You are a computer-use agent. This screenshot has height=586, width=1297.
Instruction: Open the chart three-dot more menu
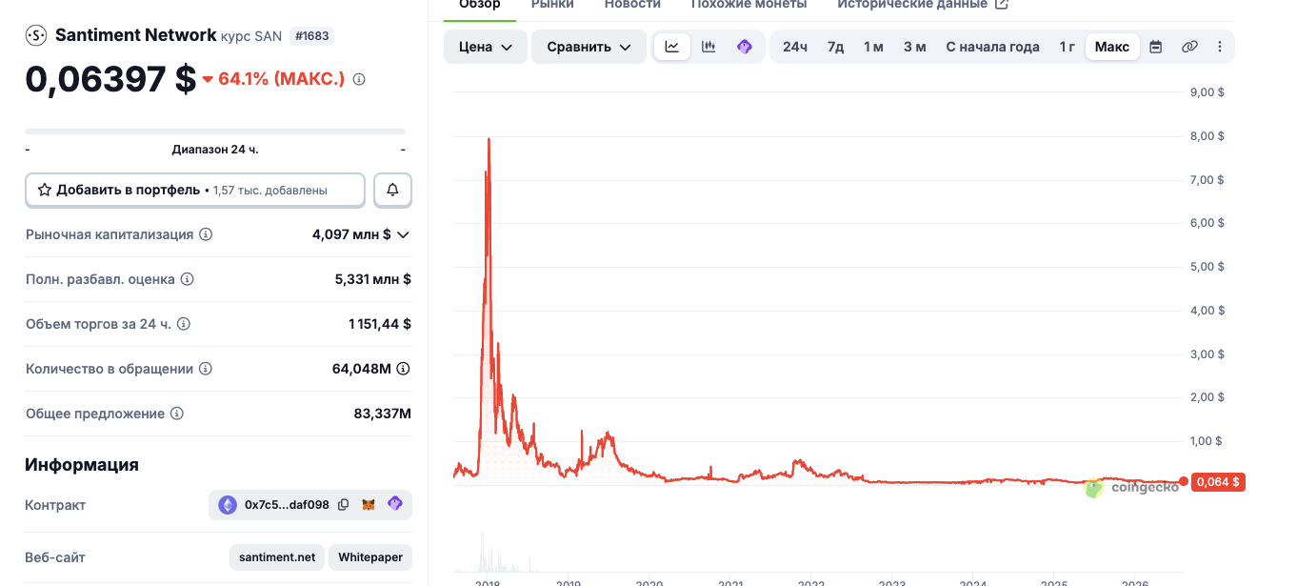click(1220, 47)
